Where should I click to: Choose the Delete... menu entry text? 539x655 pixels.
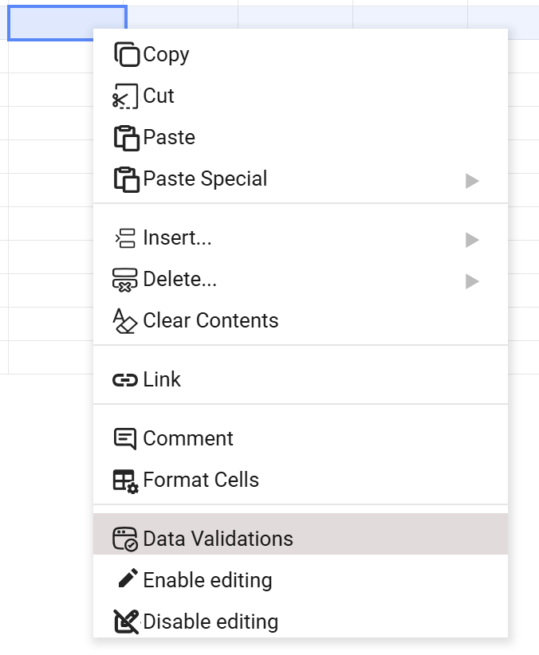[x=180, y=280]
